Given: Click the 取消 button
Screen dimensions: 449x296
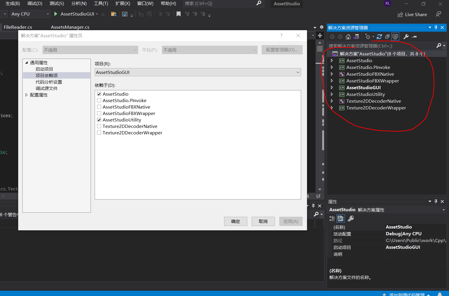Looking at the screenshot, I should tap(263, 221).
